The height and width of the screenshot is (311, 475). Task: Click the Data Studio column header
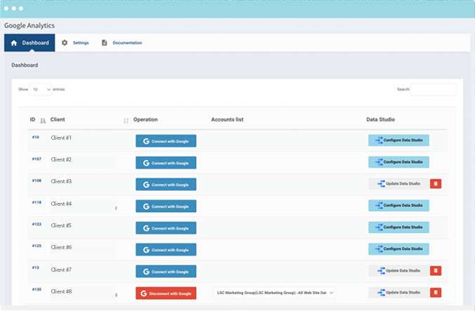click(380, 120)
